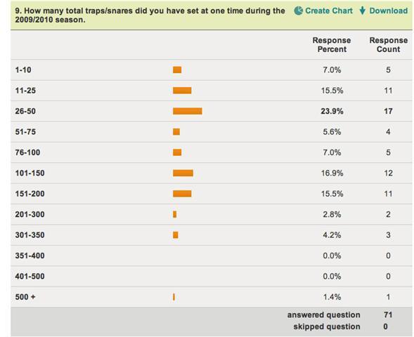Click the orange bar for 11-25

[182, 91]
